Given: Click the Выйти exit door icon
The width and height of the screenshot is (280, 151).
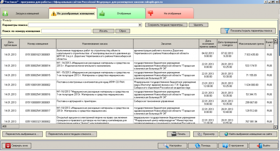Looking at the screenshot, I should pos(259,146).
